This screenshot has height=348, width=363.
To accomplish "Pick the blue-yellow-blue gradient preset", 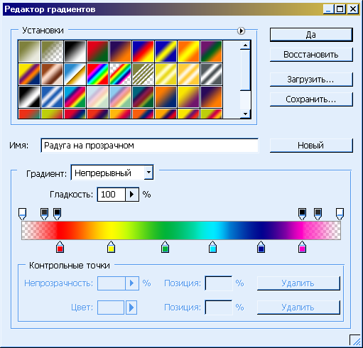I will click(x=166, y=51).
